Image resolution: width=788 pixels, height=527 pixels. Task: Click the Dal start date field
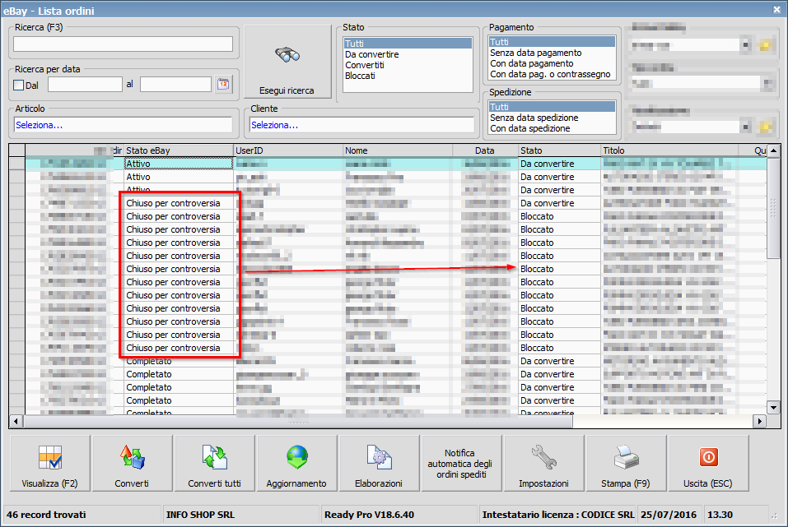click(85, 85)
